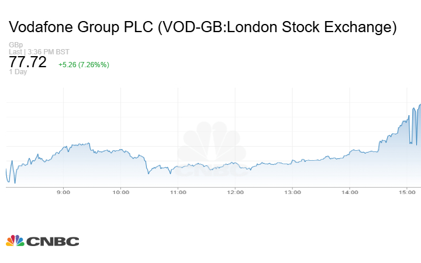Click the CNBC wordmark at bottom left
Image resolution: width=421 pixels, height=263 pixels.
(x=52, y=241)
